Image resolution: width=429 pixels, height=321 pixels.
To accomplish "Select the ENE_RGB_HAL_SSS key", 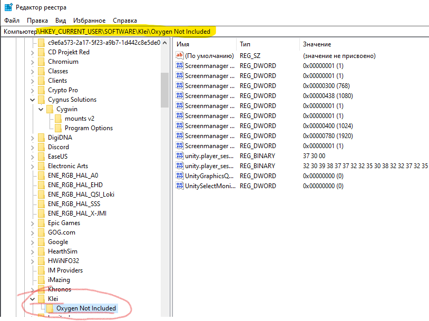I will click(74, 204).
